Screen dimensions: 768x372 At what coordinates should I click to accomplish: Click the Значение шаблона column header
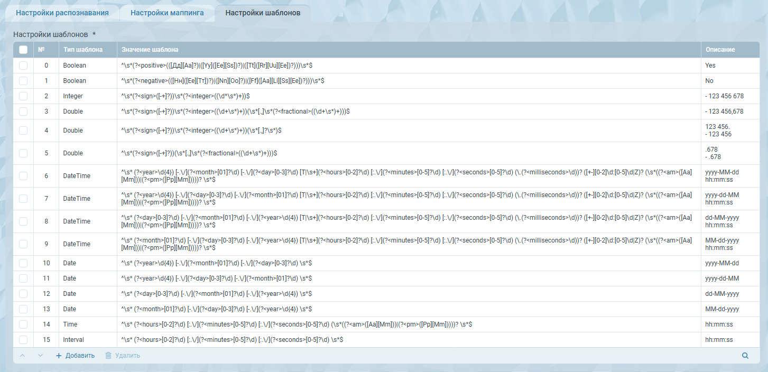150,50
